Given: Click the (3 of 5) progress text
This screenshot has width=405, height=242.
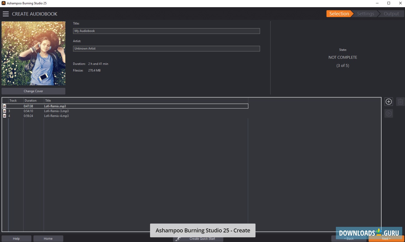Looking at the screenshot, I should [x=343, y=66].
